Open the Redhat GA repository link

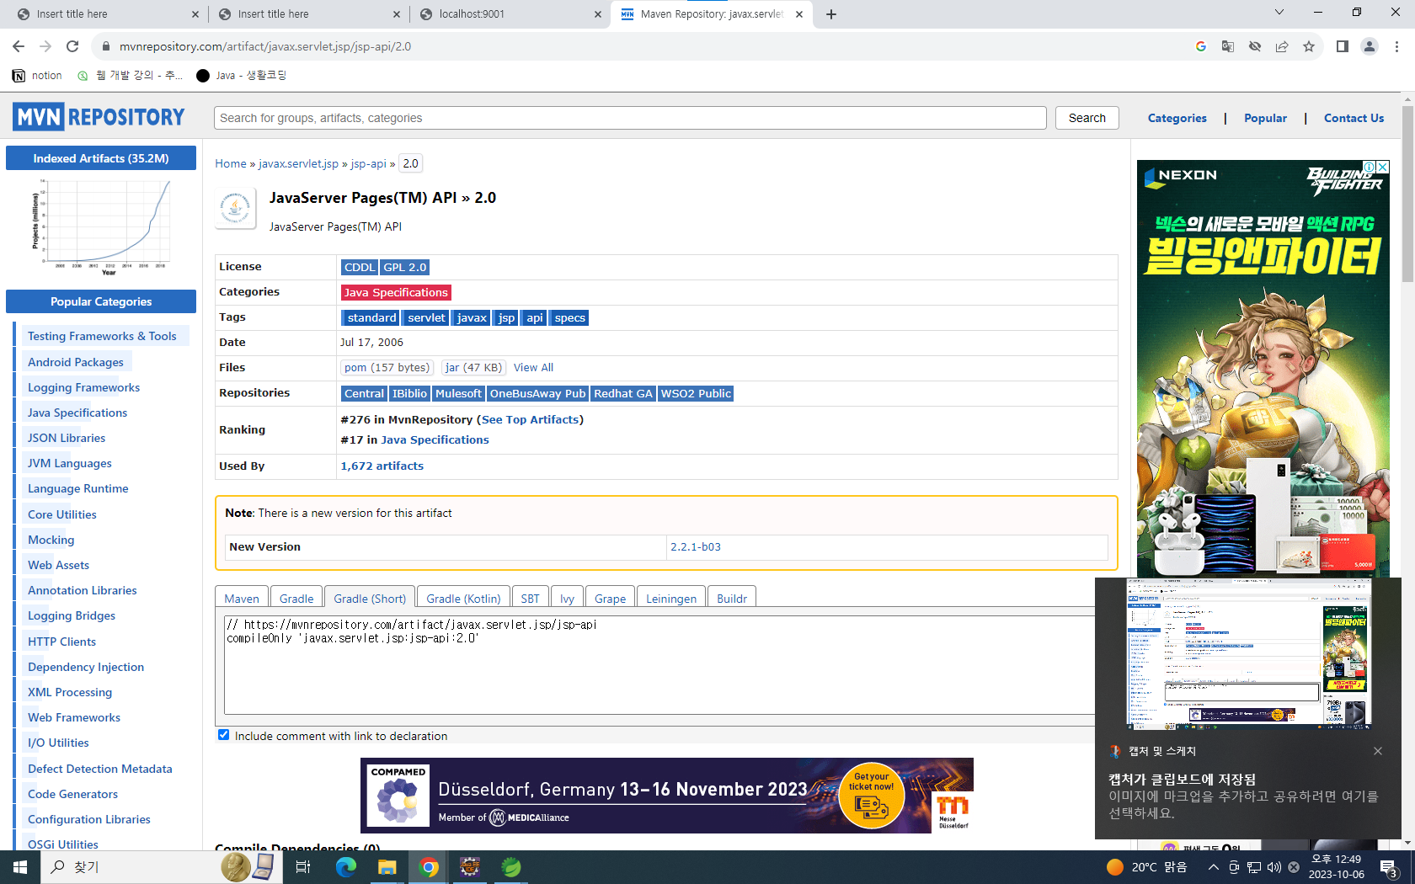[623, 393]
